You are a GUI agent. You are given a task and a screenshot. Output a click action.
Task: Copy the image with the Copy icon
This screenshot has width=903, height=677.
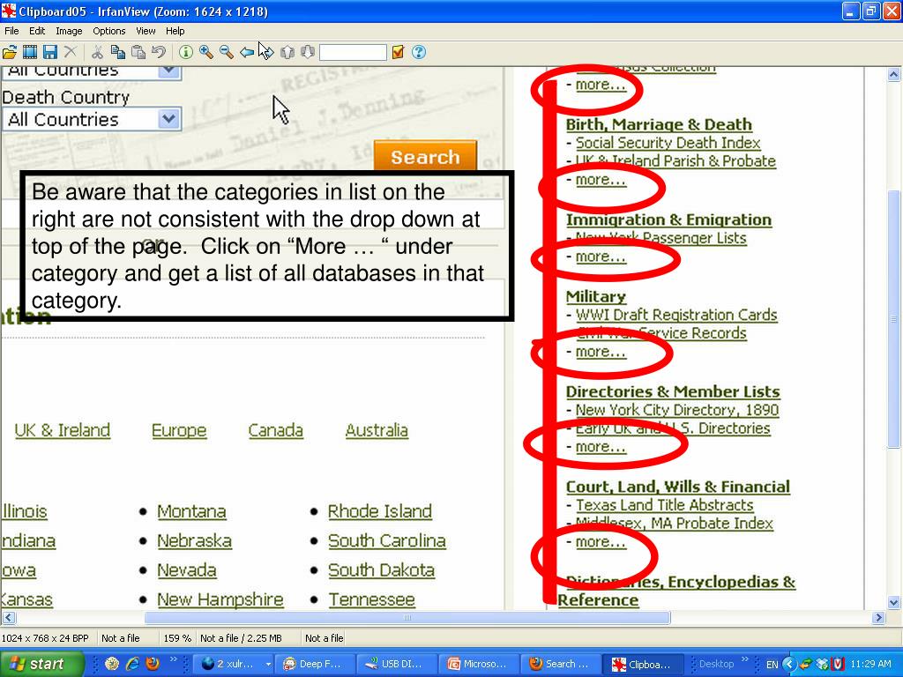(x=118, y=52)
